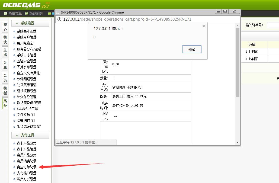Click the unit price value 0.00
Screen dimensions: 279x183
tap(116, 64)
